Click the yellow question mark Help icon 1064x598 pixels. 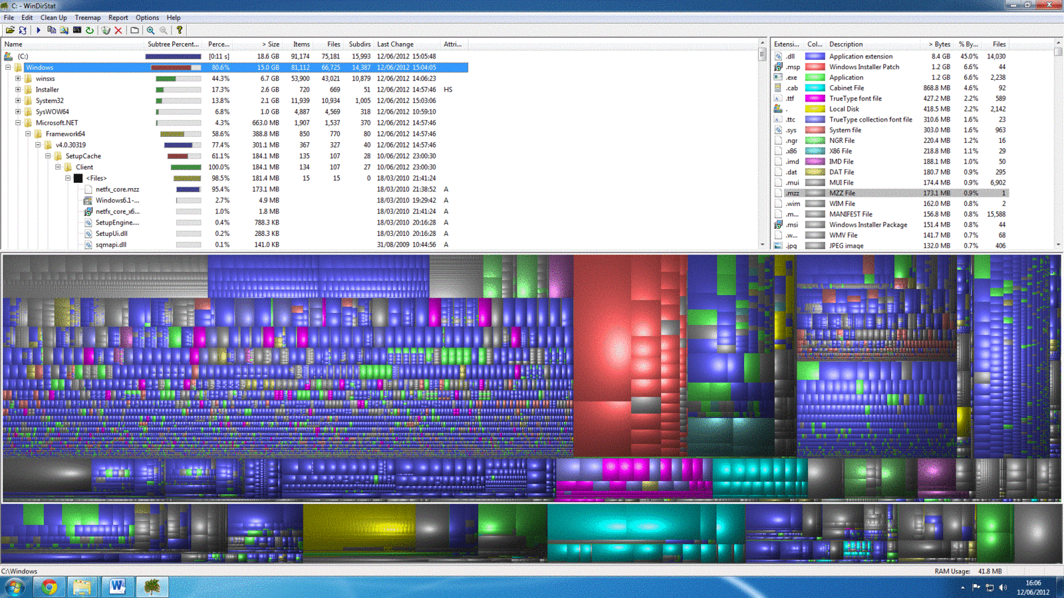(x=180, y=30)
